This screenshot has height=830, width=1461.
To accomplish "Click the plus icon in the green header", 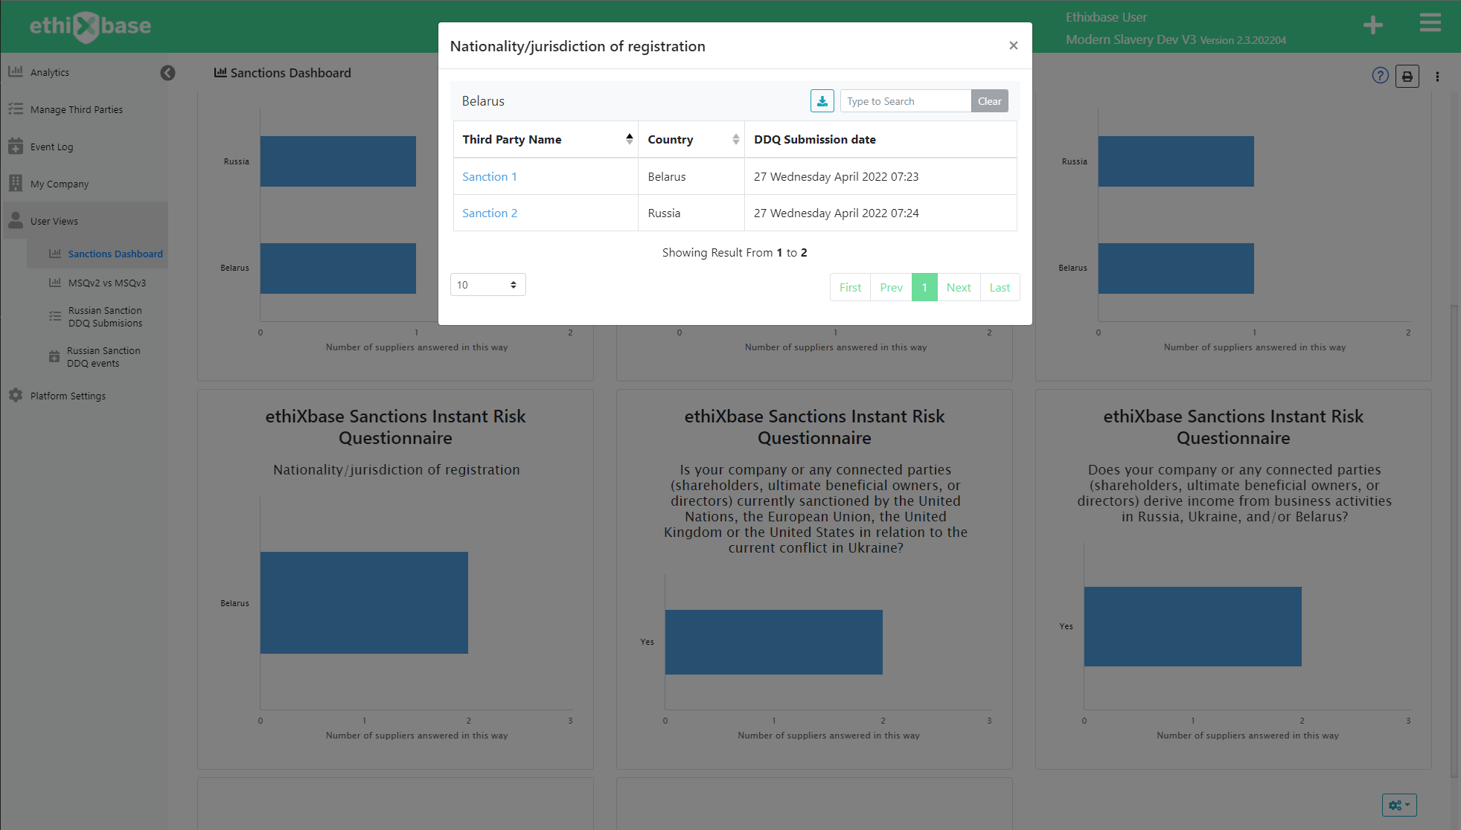I will click(1372, 25).
